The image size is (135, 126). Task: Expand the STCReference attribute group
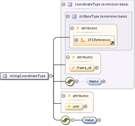(76, 40)
